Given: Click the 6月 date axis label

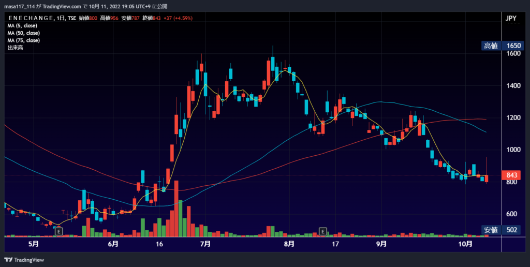Looking at the screenshot, I should (x=113, y=244).
